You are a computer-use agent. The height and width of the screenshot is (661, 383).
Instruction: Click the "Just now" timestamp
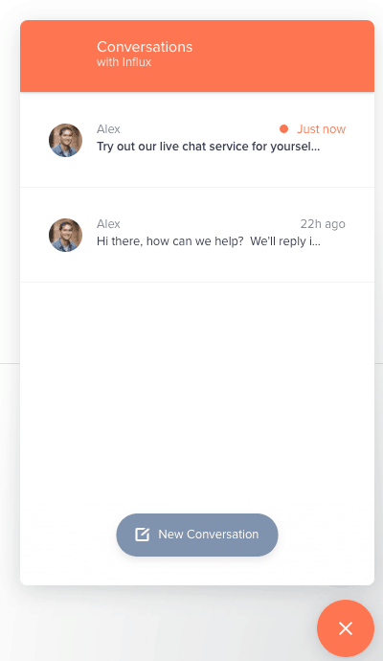[321, 129]
